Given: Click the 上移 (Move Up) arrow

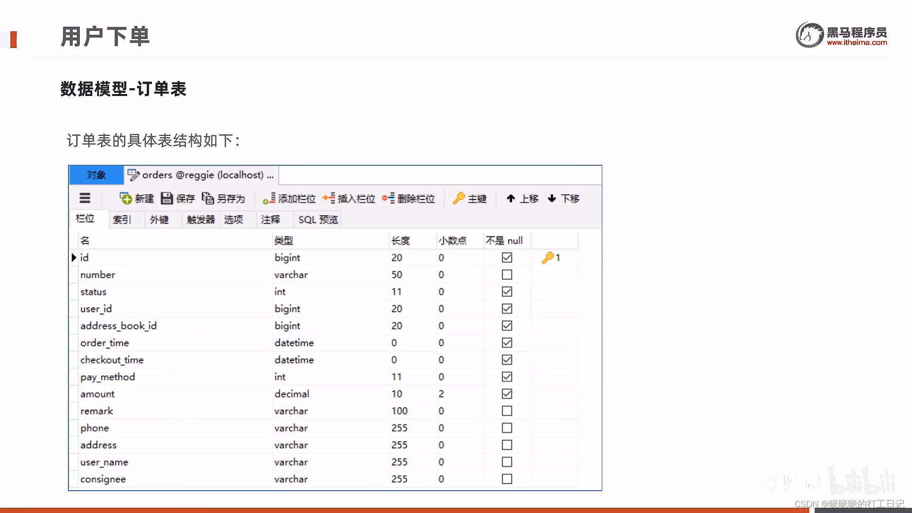Looking at the screenshot, I should click(x=511, y=199).
